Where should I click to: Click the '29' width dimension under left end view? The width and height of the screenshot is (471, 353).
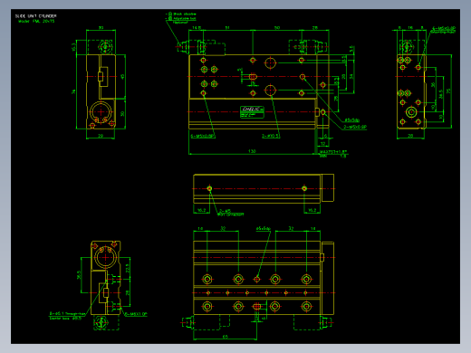point(101,136)
